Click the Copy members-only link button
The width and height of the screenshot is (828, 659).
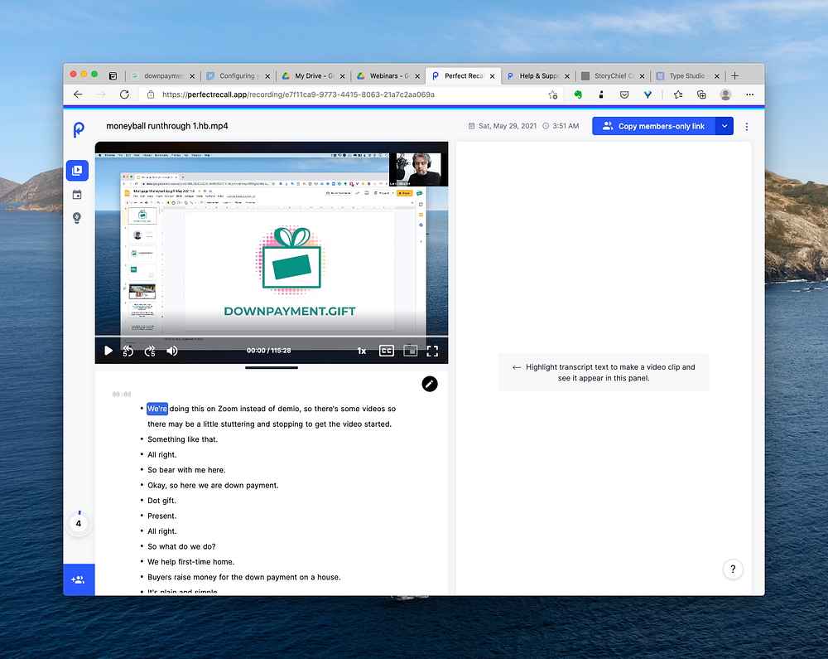[x=654, y=126]
